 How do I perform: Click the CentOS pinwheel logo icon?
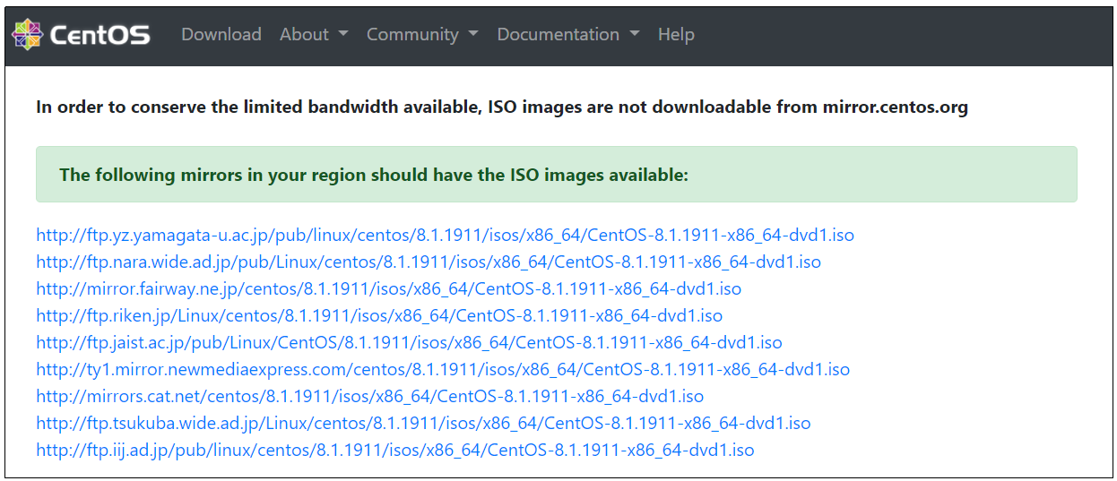click(x=27, y=34)
